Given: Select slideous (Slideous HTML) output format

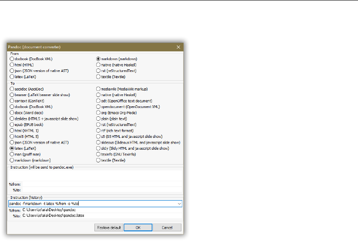Looking at the screenshot, I should click(x=138, y=142).
